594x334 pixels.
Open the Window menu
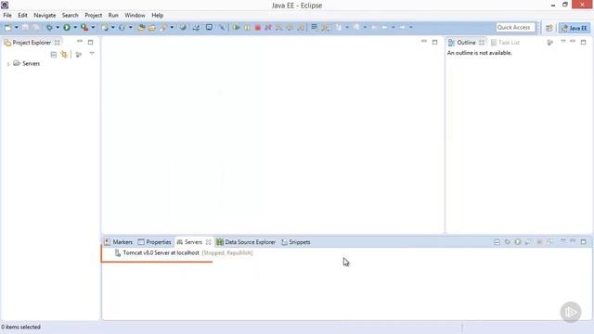coord(135,15)
